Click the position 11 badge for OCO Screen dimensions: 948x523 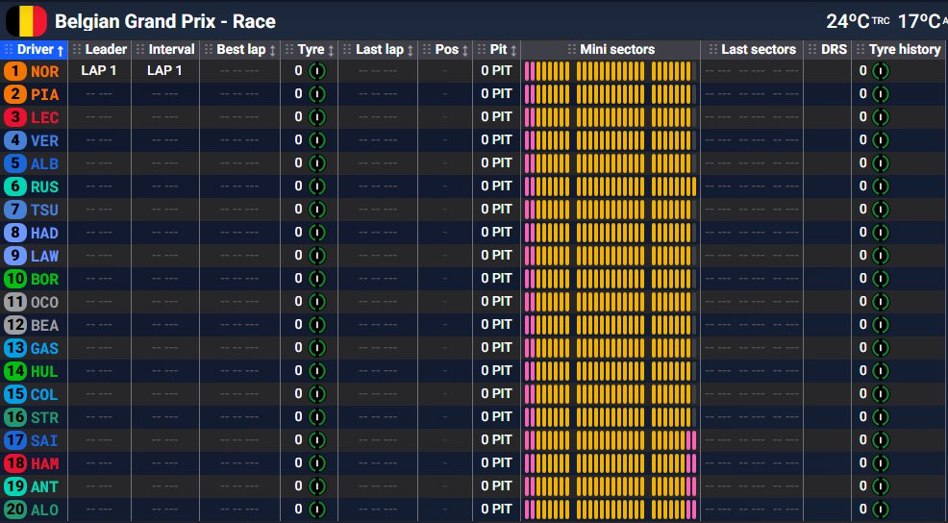[x=15, y=302]
